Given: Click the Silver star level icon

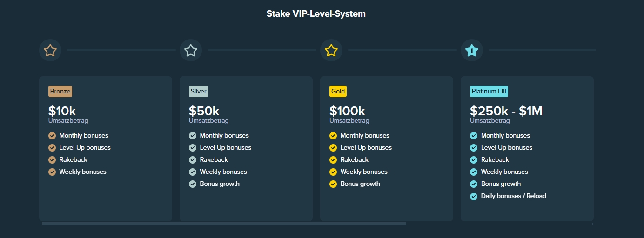Looking at the screenshot, I should point(191,50).
